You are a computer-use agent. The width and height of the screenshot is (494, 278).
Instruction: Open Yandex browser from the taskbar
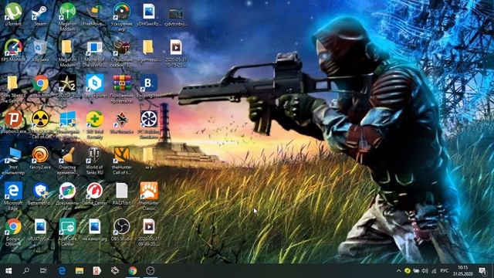tap(97, 271)
